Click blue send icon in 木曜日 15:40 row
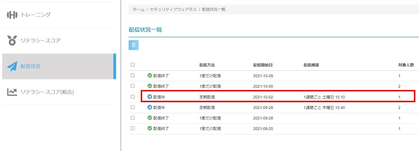Viewport: 419px width, 151px height. click(x=150, y=107)
